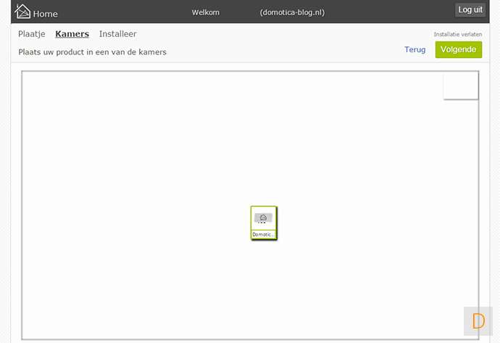Click the Log uit button

point(470,10)
